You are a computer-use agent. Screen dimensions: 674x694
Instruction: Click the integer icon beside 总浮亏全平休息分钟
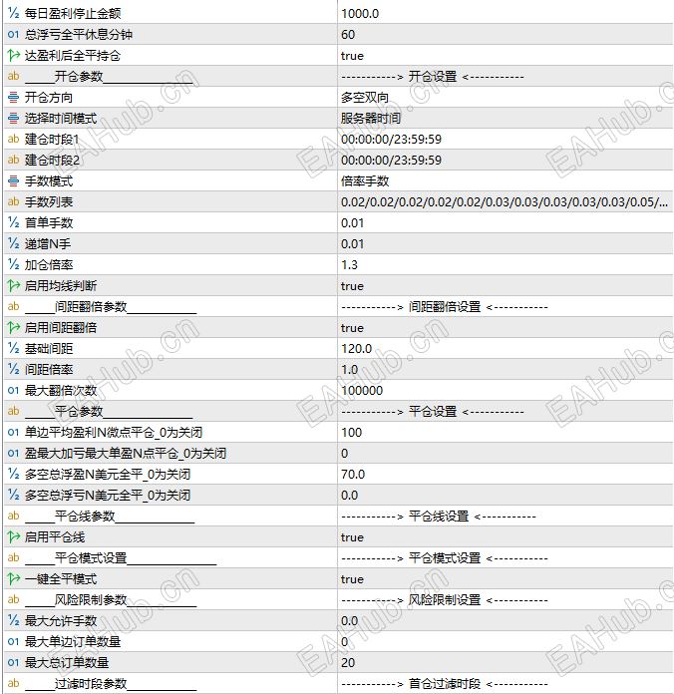point(13,35)
